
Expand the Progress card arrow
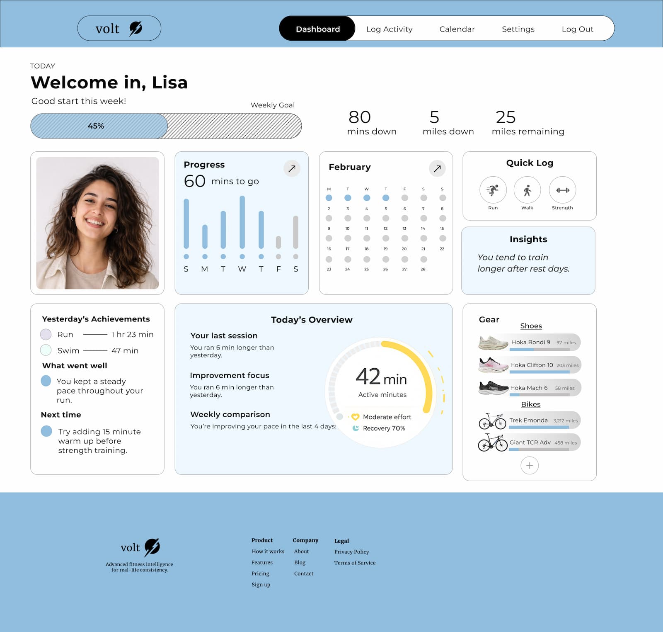coord(292,168)
